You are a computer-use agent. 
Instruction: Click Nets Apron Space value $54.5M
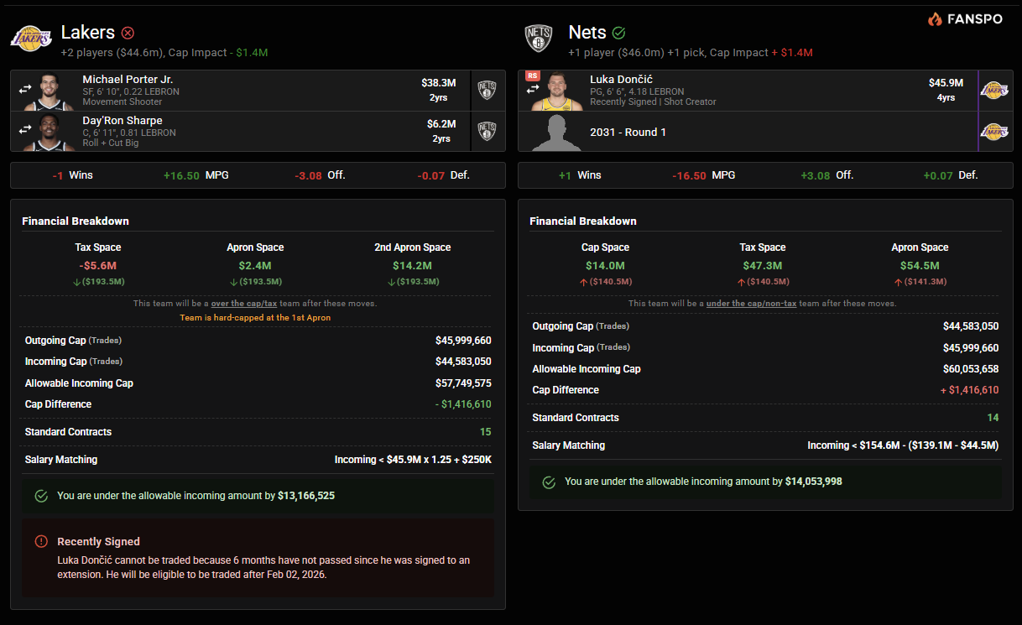pyautogui.click(x=920, y=265)
